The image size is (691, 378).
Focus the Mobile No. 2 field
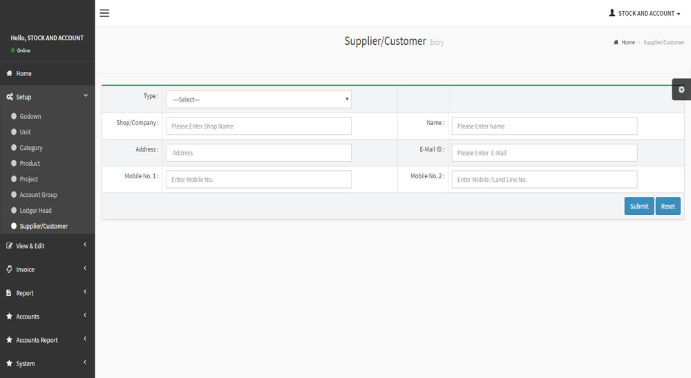coord(545,179)
